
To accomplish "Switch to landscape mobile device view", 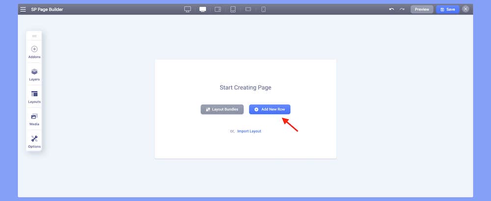I will click(248, 9).
